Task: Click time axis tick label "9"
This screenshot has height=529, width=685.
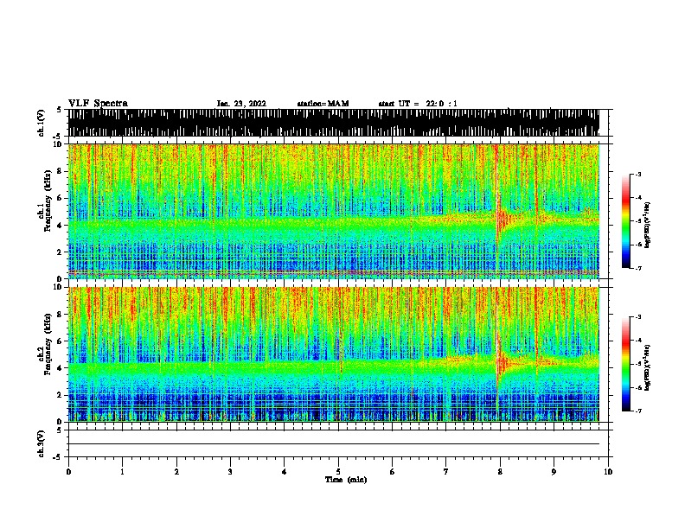Action: tap(554, 472)
